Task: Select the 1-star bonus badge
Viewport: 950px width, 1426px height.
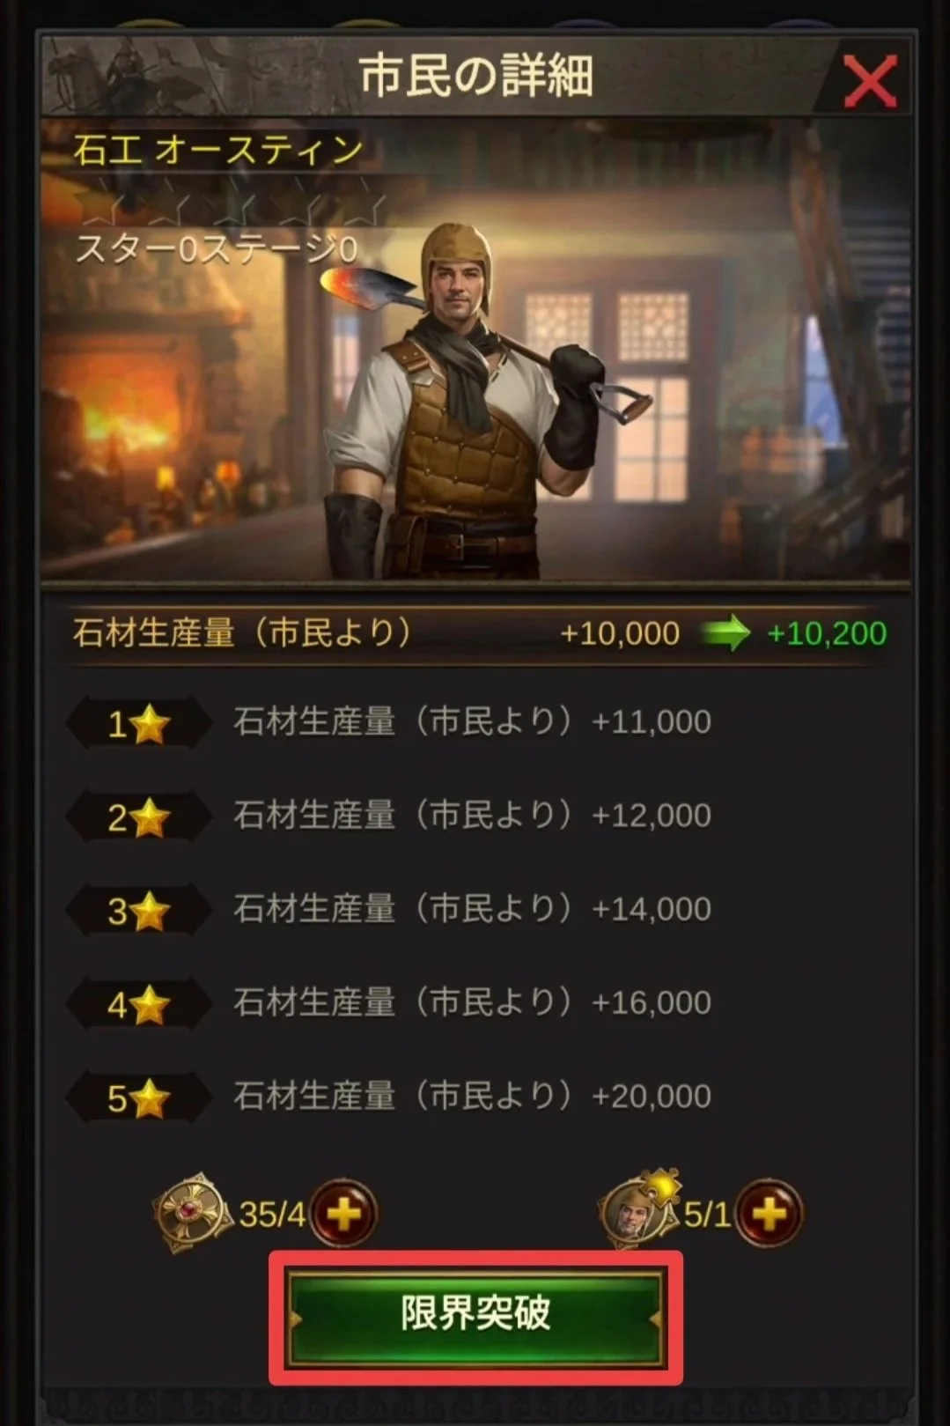Action: point(138,724)
